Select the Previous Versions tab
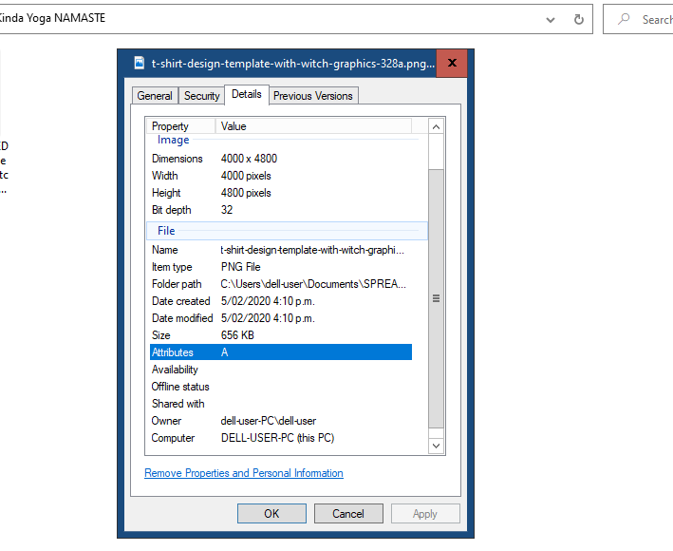 [312, 96]
